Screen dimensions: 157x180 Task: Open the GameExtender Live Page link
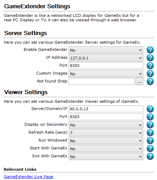(x=29, y=177)
